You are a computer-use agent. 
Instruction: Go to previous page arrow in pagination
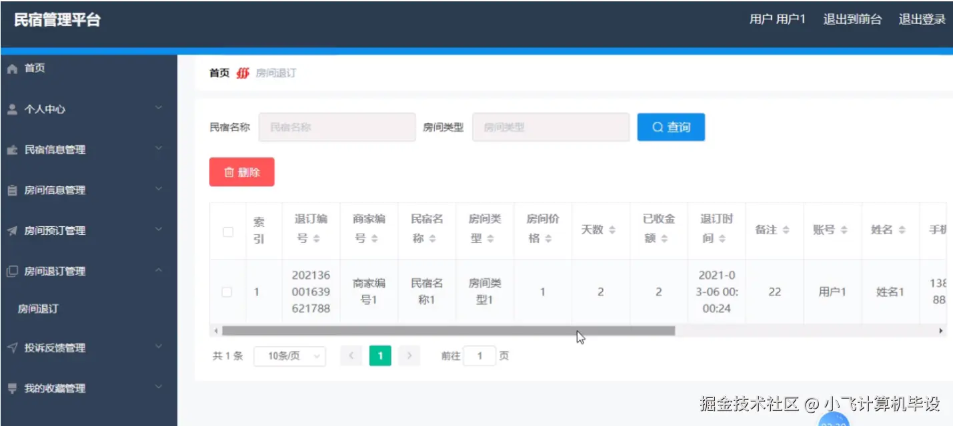coord(351,356)
